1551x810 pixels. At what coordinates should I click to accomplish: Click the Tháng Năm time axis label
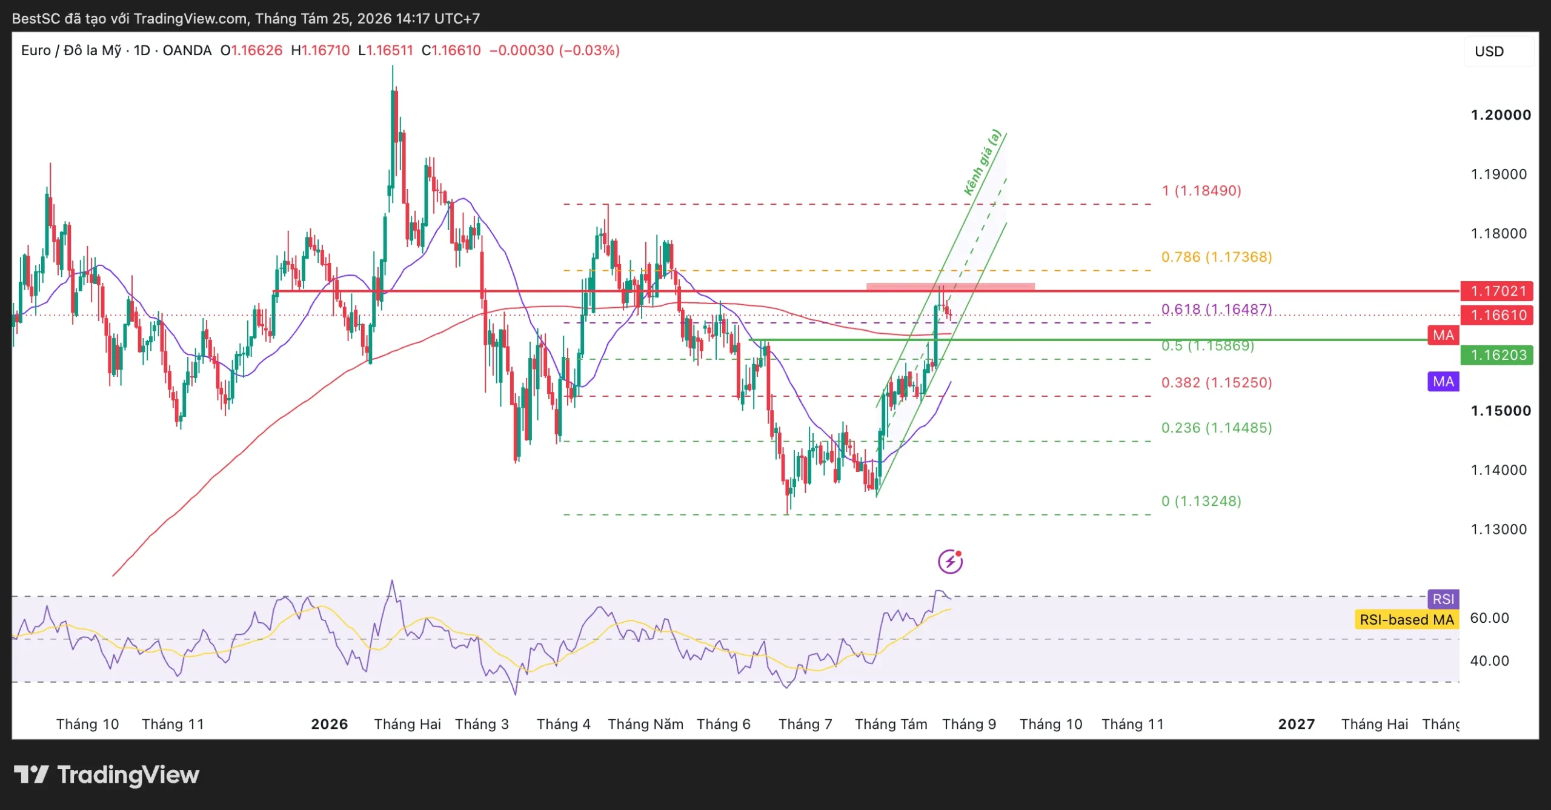pos(646,725)
